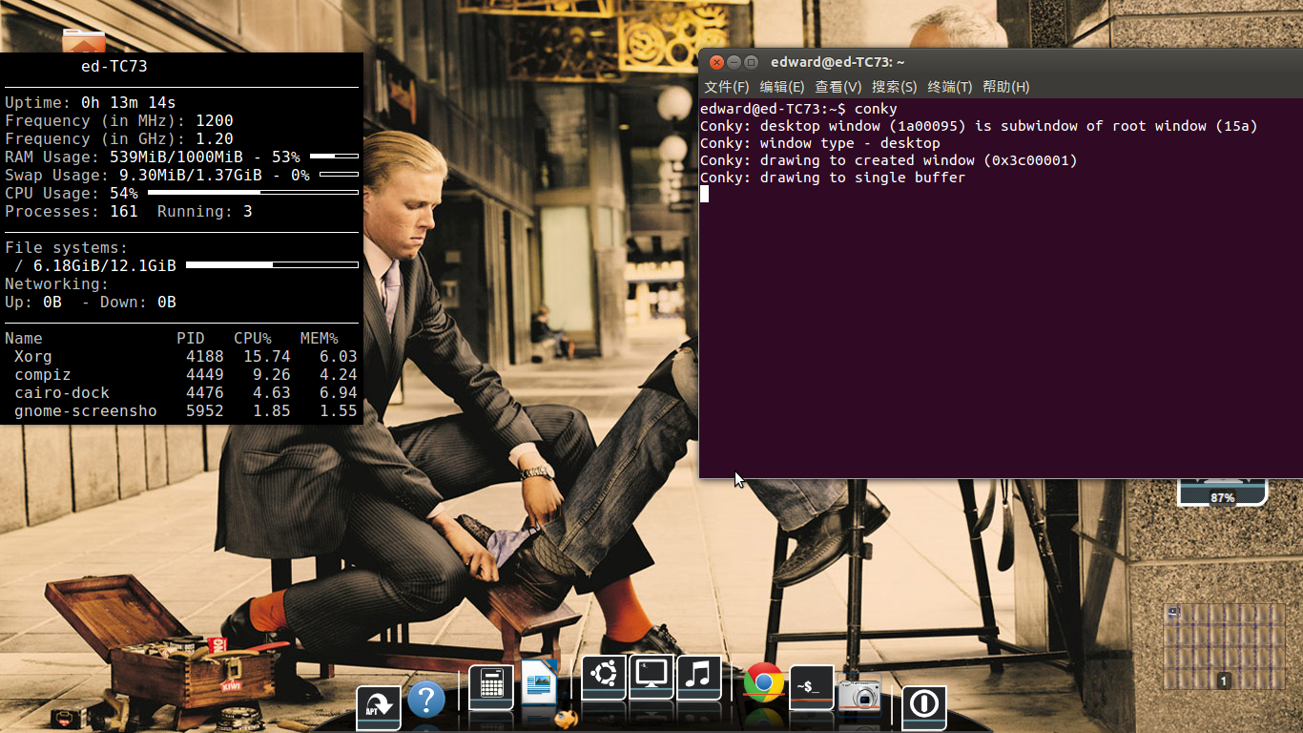Click the ed-TC73 hostname in Conky
Screen dimensions: 1303x733
coord(114,67)
